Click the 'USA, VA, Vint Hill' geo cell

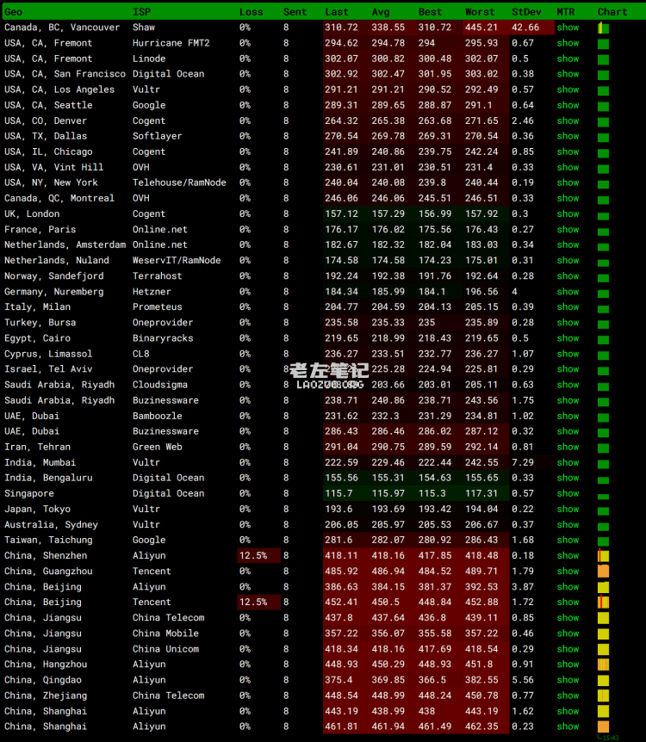53,167
